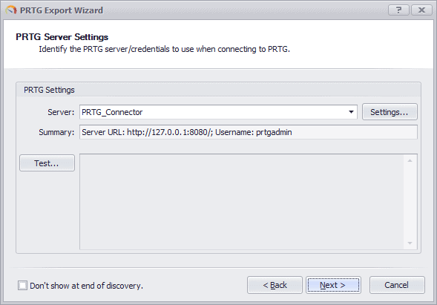This screenshot has height=305, width=437.
Task: Click the PRTG gauge icon in title bar
Action: [x=11, y=10]
